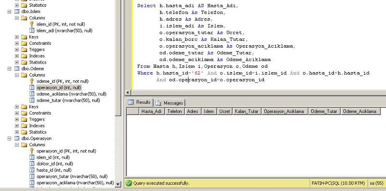The height and width of the screenshot is (191, 386).
Task: Click the Operasyon_Aciklama column header
Action: click(285, 111)
